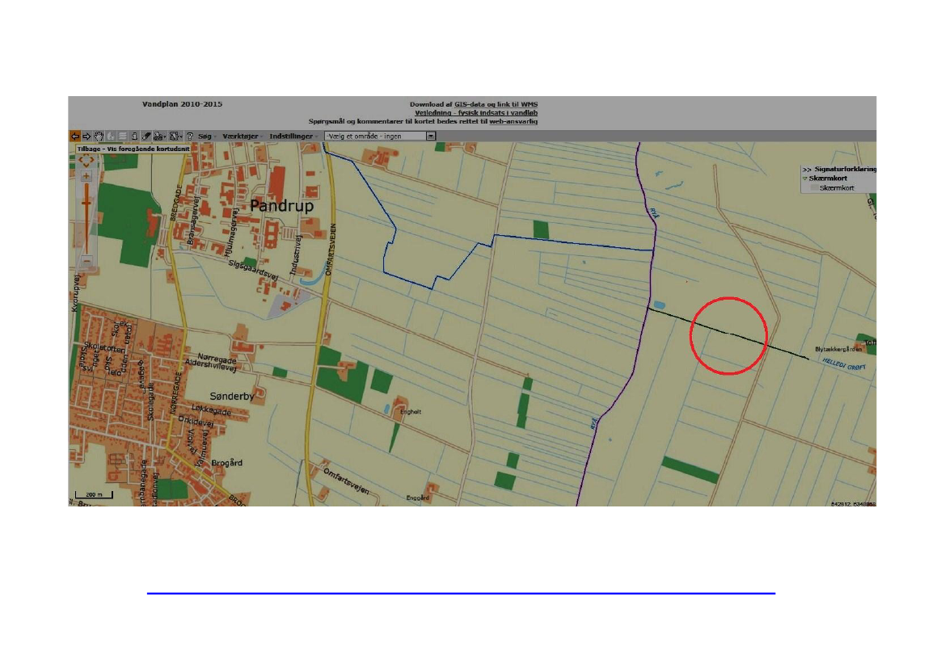Select the Skærmkort layer entry

pos(837,188)
